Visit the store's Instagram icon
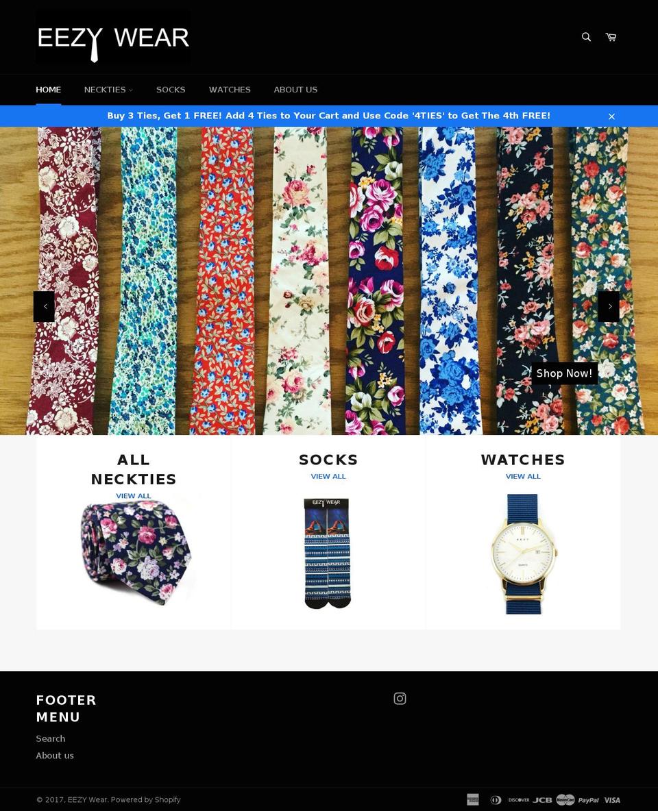The width and height of the screenshot is (658, 811). [x=400, y=698]
